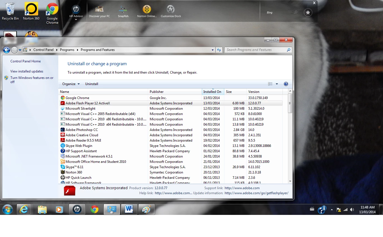Click the Back navigation arrow

[6, 50]
